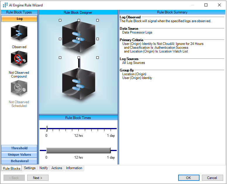Open the Information tab
Viewport: 227px width, 184px height.
74,168
